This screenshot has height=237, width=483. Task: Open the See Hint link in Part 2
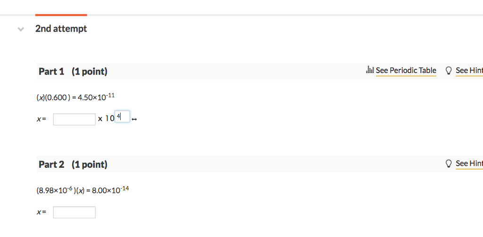click(469, 163)
